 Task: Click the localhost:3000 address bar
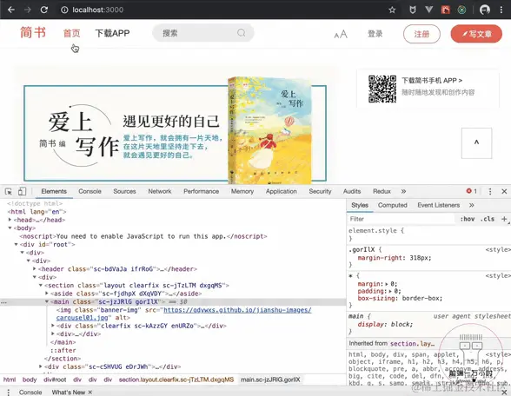97,10
